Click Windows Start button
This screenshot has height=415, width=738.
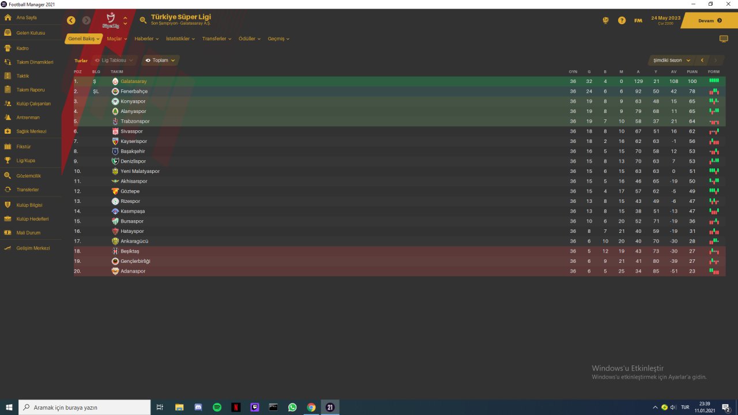[9, 408]
